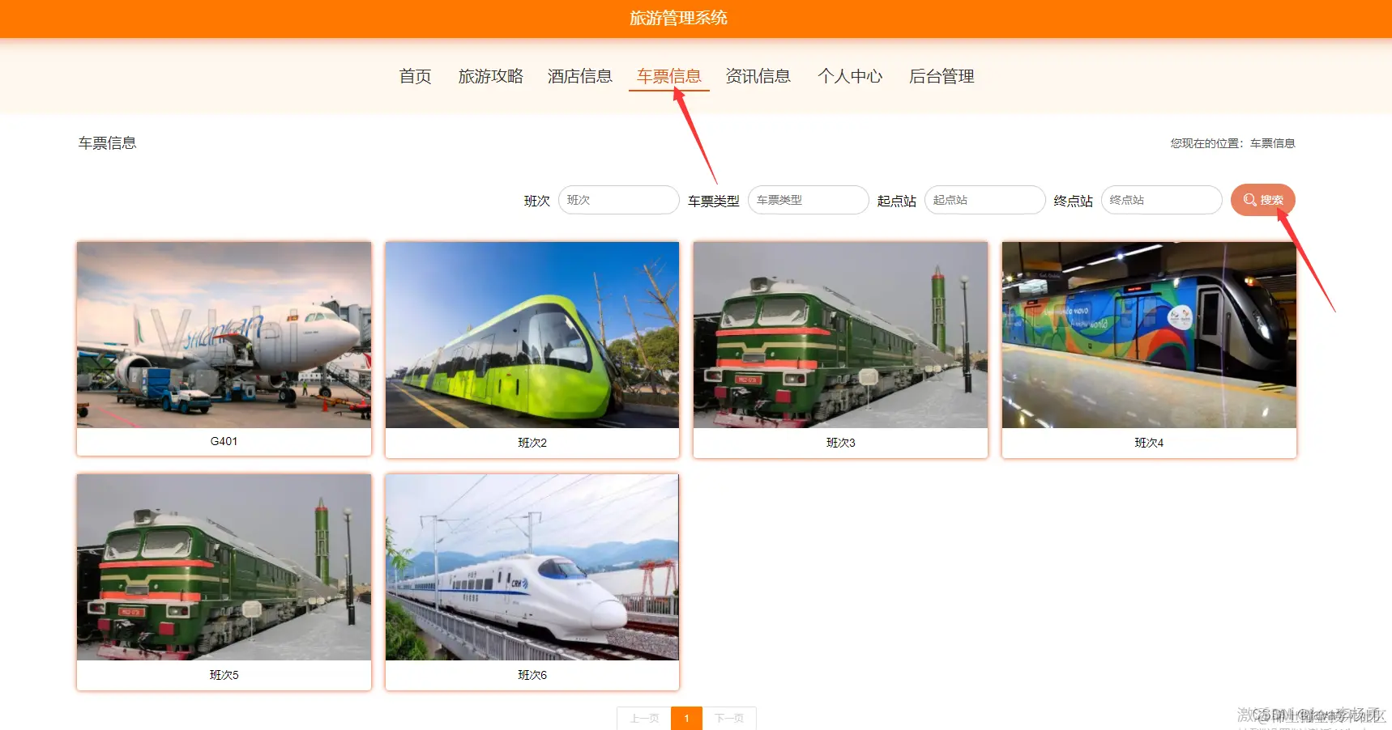Select page 1 in pagination
Screen dimensions: 1392x730
686,718
